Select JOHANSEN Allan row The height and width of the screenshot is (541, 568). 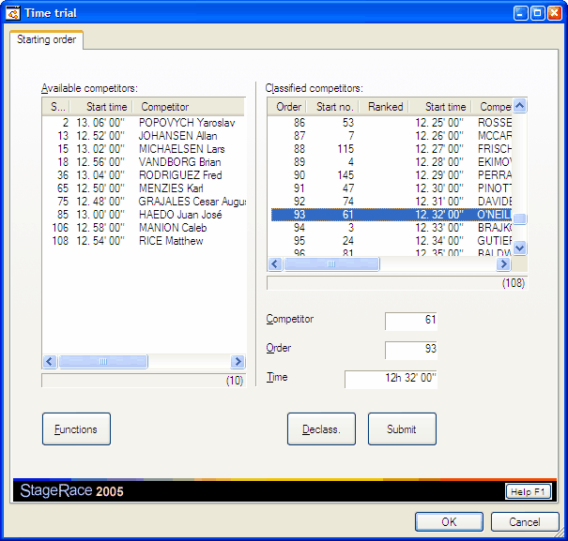144,136
